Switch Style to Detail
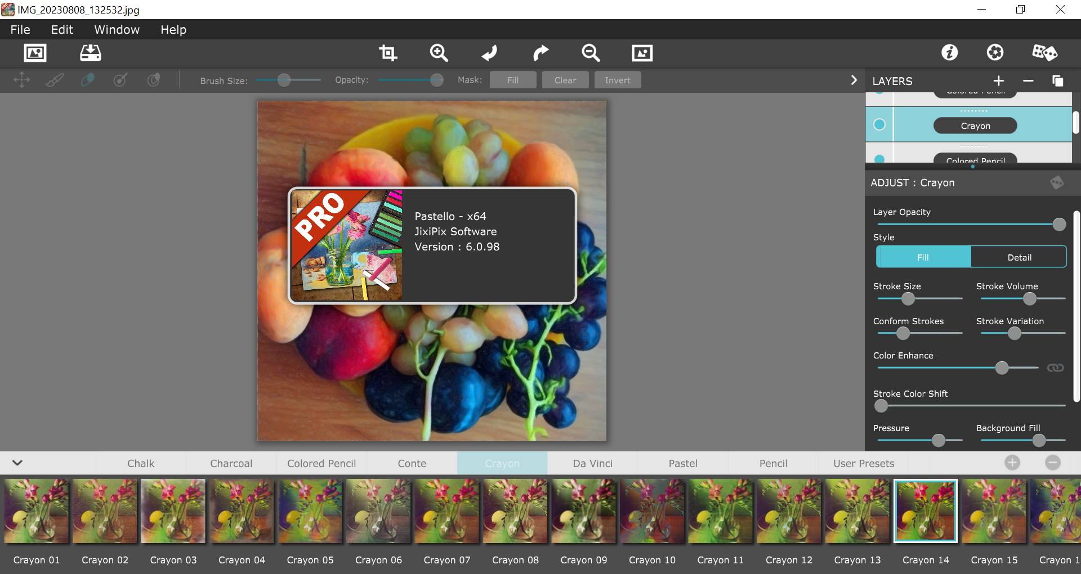 [1019, 257]
